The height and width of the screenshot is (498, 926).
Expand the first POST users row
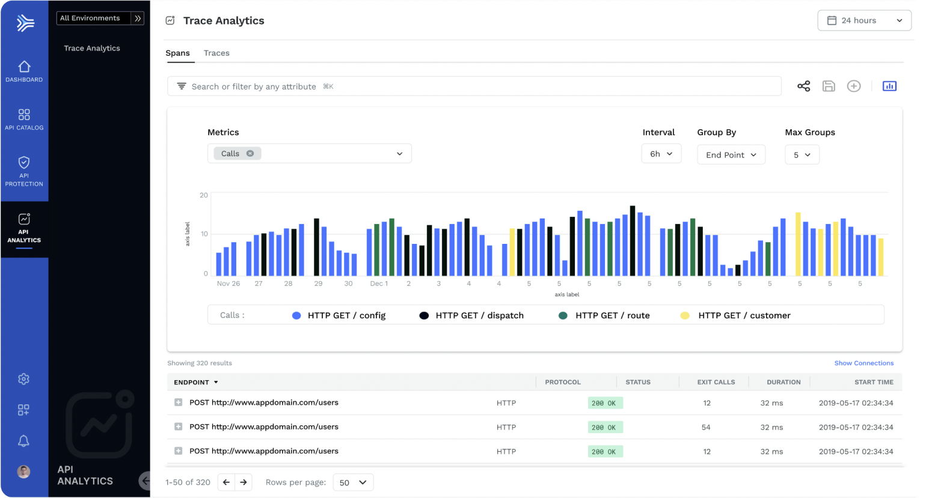pyautogui.click(x=178, y=402)
